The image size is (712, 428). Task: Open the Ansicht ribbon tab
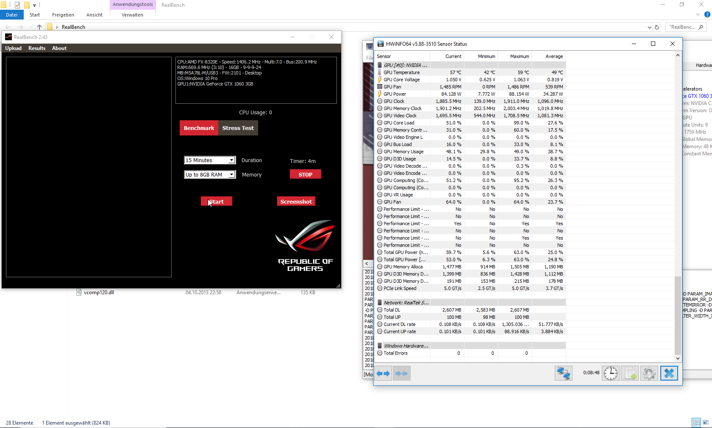(95, 15)
